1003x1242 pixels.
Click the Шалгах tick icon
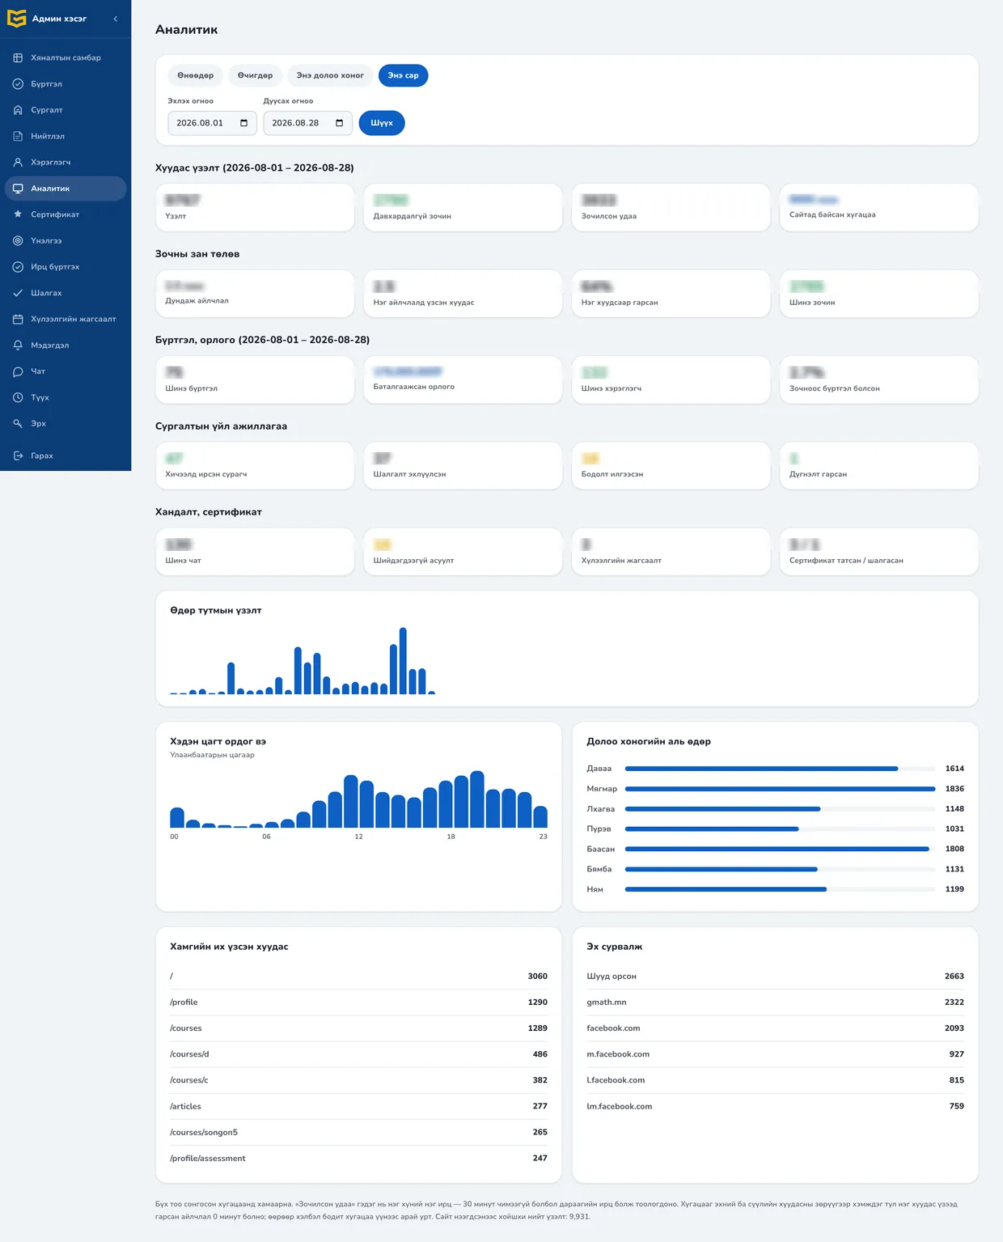pos(18,293)
